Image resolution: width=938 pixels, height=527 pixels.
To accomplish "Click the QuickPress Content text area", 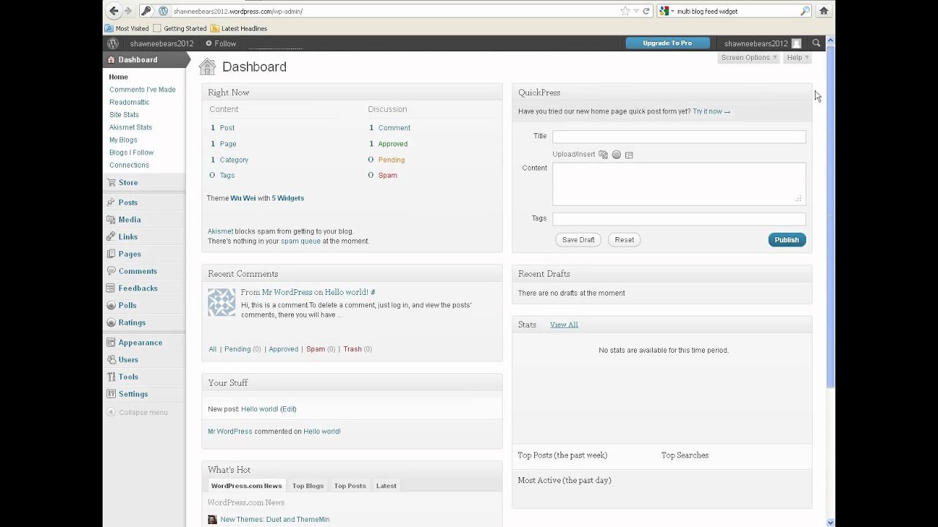I will tap(679, 184).
